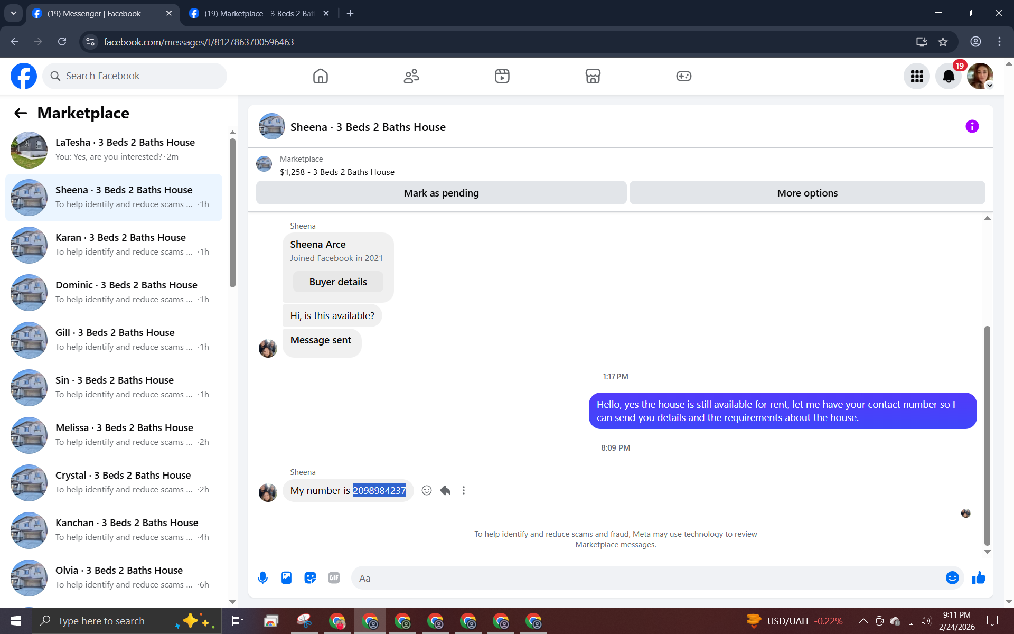Open conversation info purple icon
Image resolution: width=1014 pixels, height=634 pixels.
[x=972, y=126]
